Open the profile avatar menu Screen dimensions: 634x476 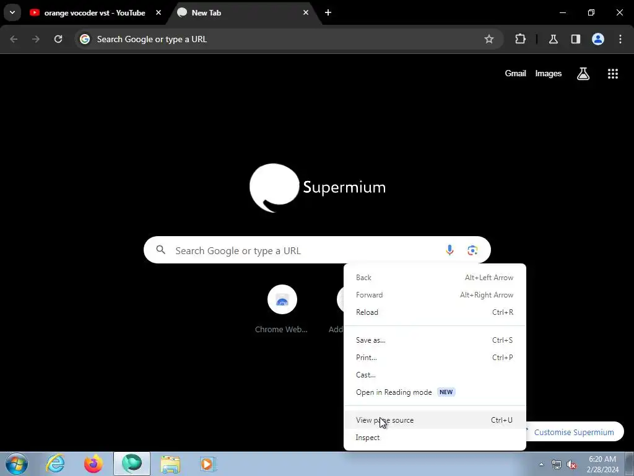click(x=598, y=39)
